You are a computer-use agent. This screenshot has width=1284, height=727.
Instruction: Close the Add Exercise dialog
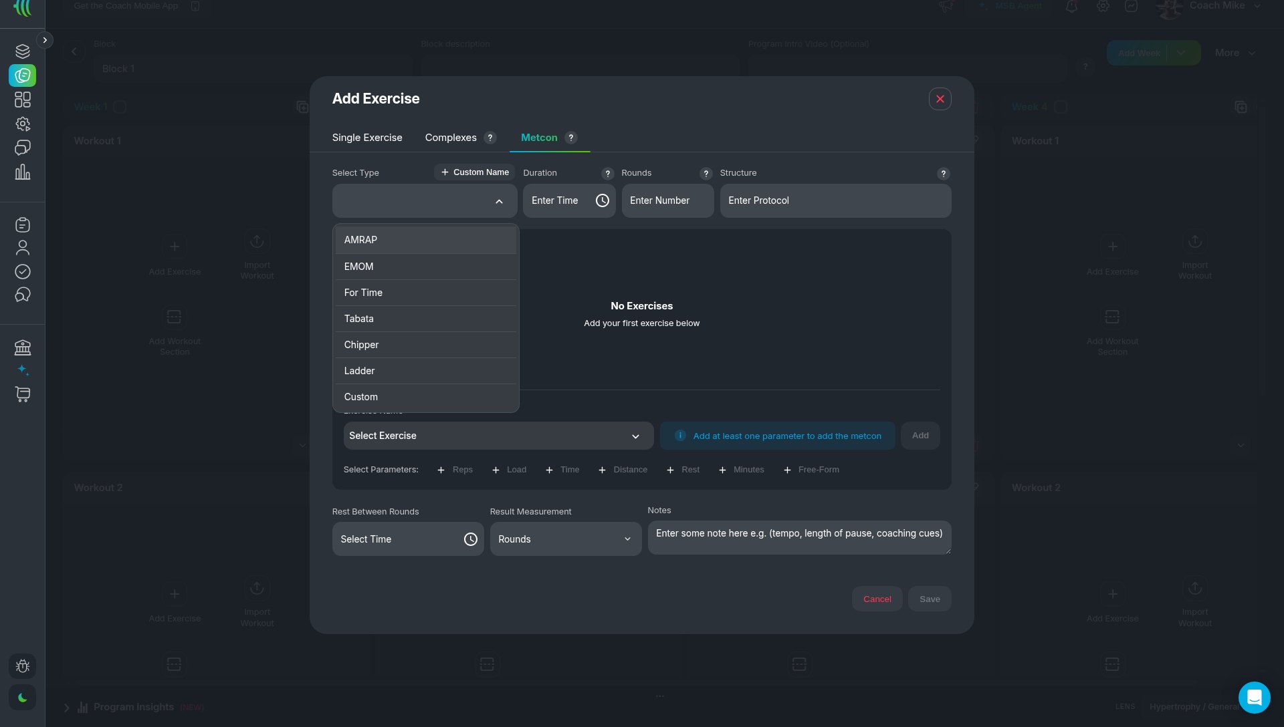(940, 99)
